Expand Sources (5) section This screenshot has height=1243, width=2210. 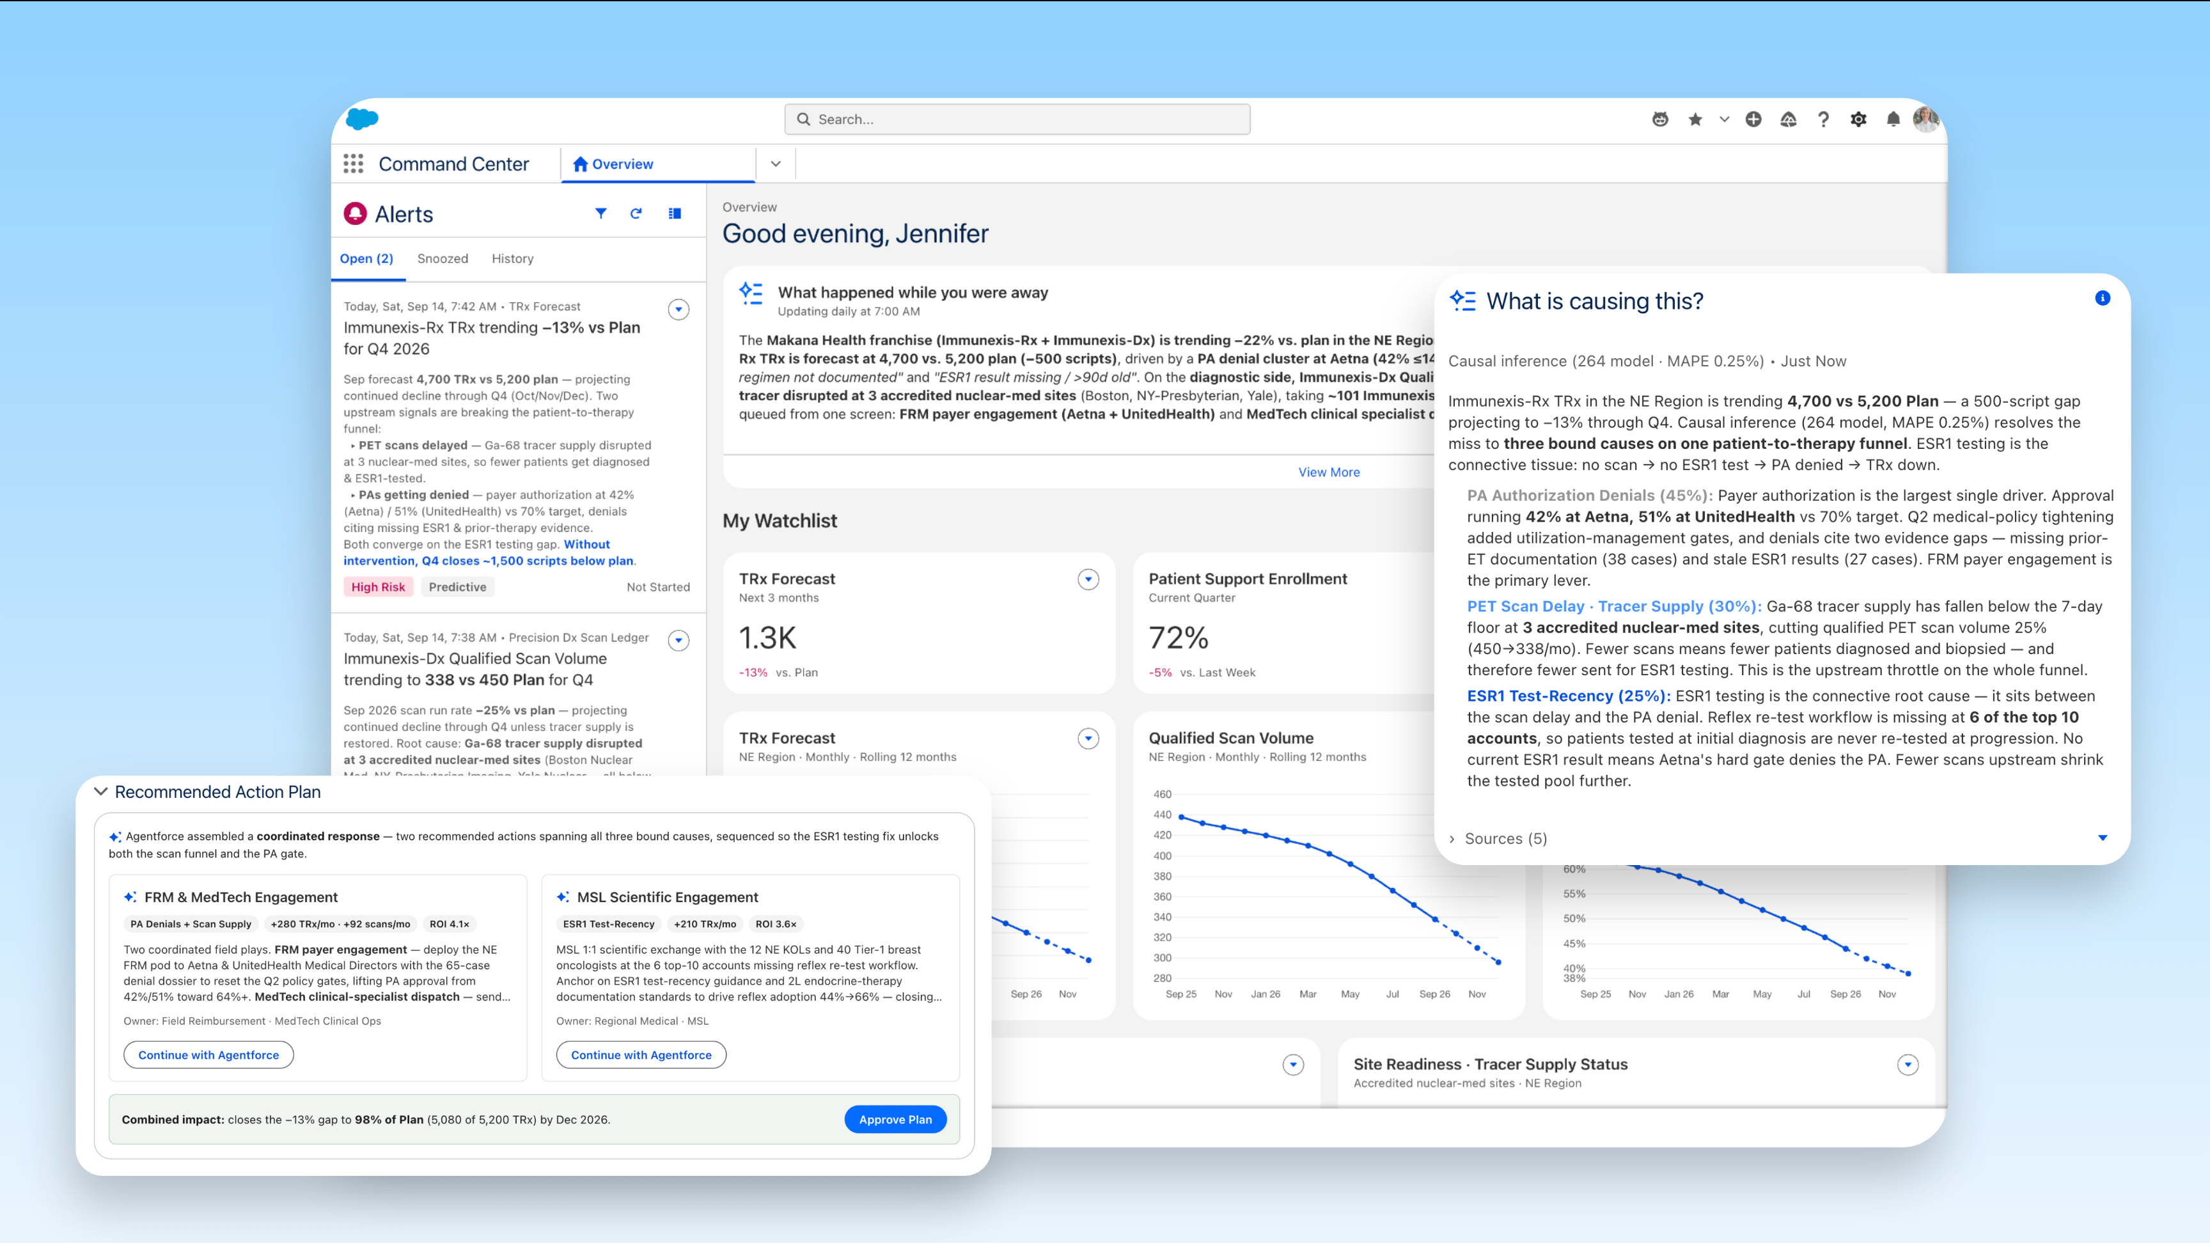(x=1498, y=838)
